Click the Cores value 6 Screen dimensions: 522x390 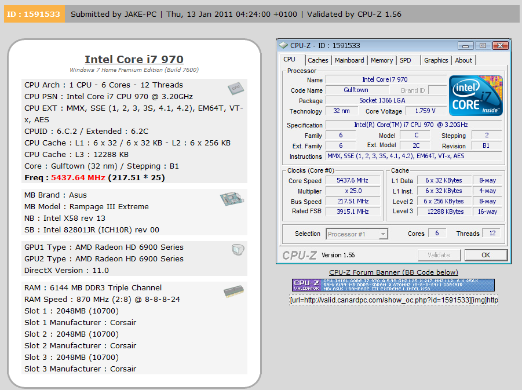437,233
